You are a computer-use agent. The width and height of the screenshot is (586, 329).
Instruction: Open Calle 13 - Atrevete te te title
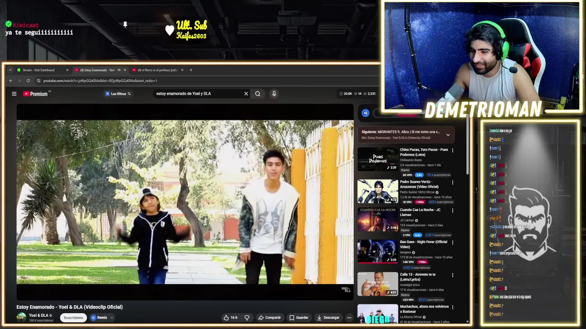coord(418,277)
